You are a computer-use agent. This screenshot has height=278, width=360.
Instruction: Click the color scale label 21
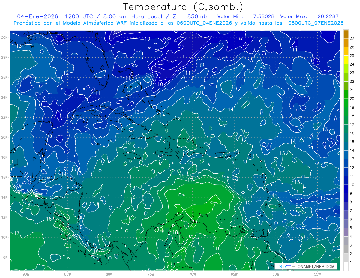coord(352,90)
